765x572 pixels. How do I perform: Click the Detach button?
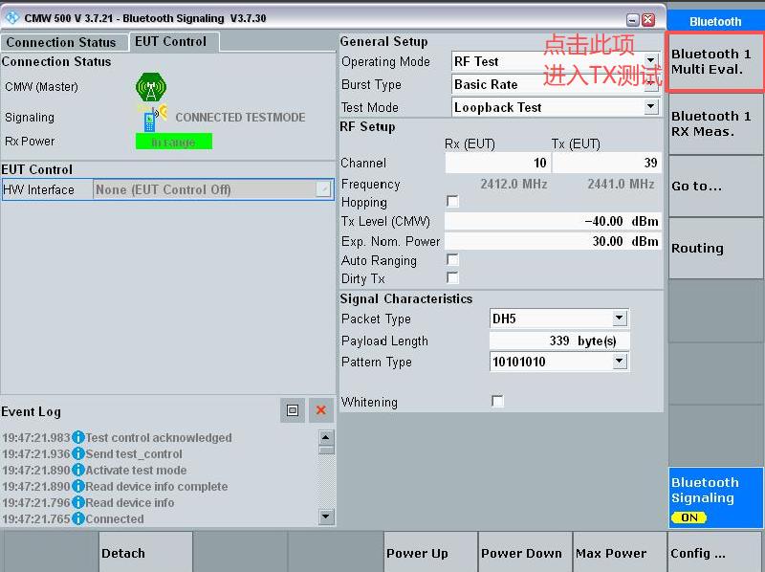(145, 553)
